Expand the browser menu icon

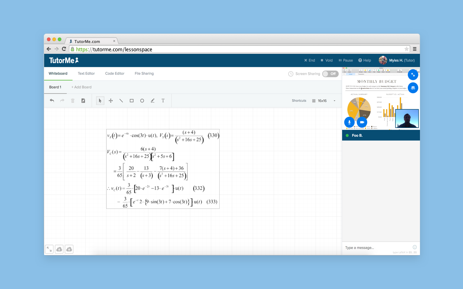[415, 49]
